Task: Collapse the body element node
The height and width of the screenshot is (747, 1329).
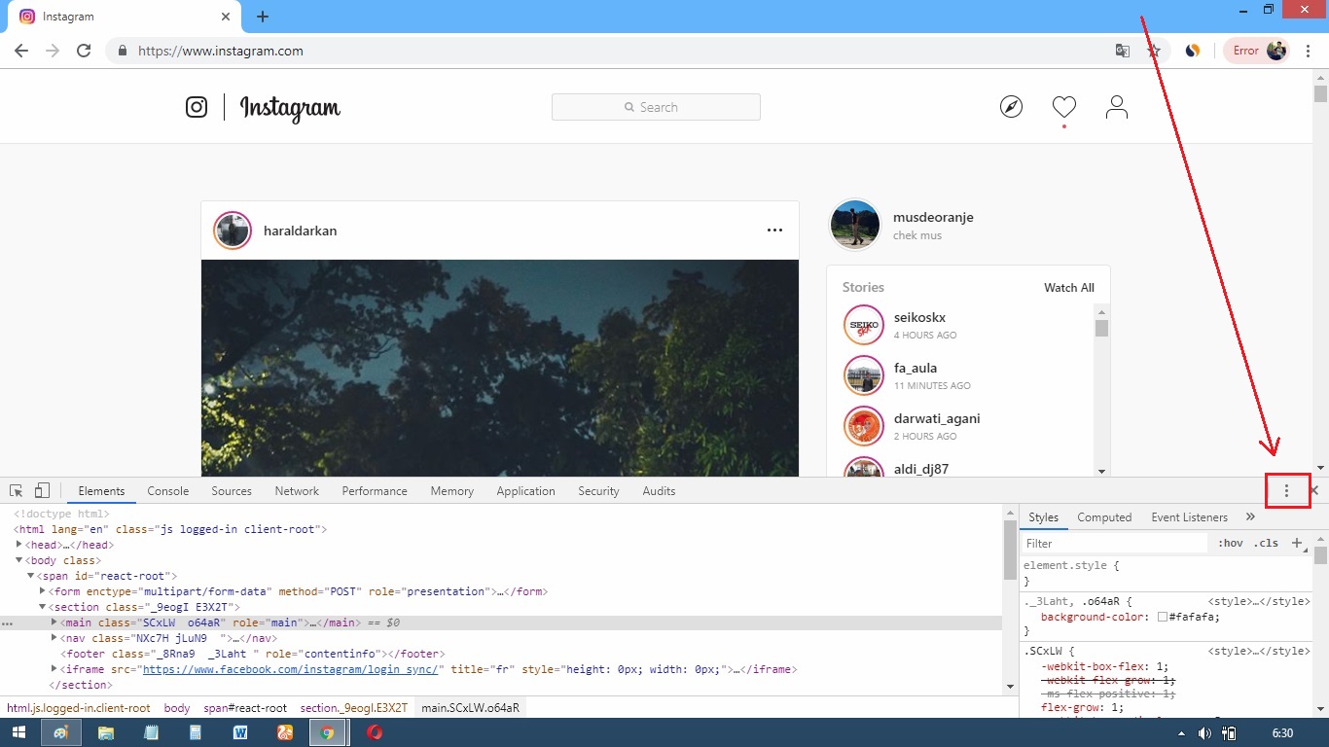Action: (19, 560)
